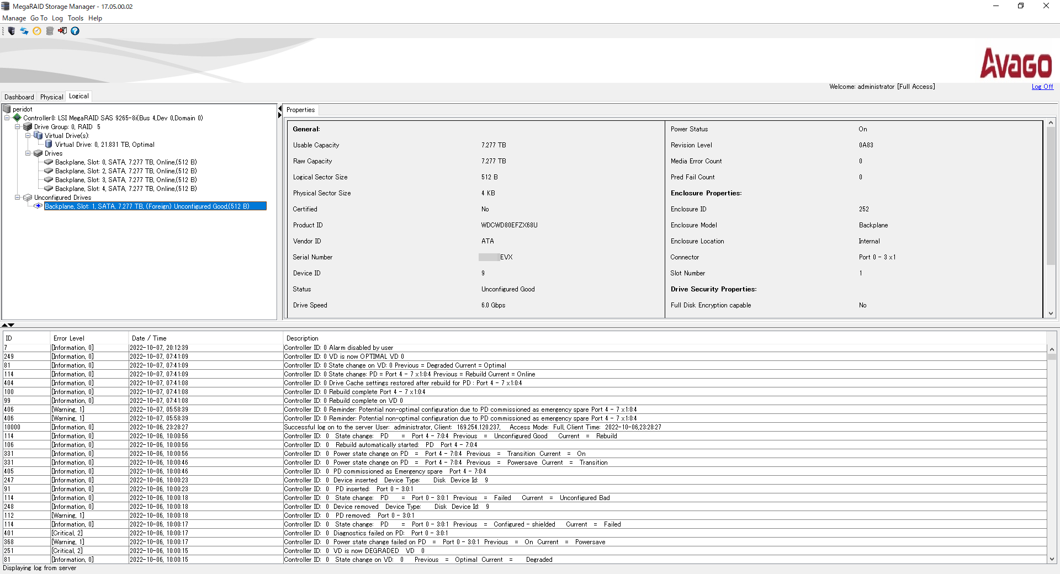Select Backplane Slot 4 drive row
1060x574 pixels.
tap(126, 188)
